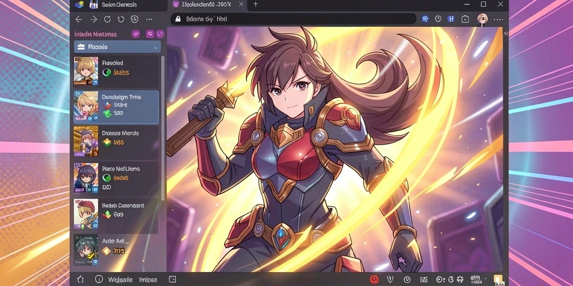Toggle the round purple button beside sidebar title

pos(160,34)
